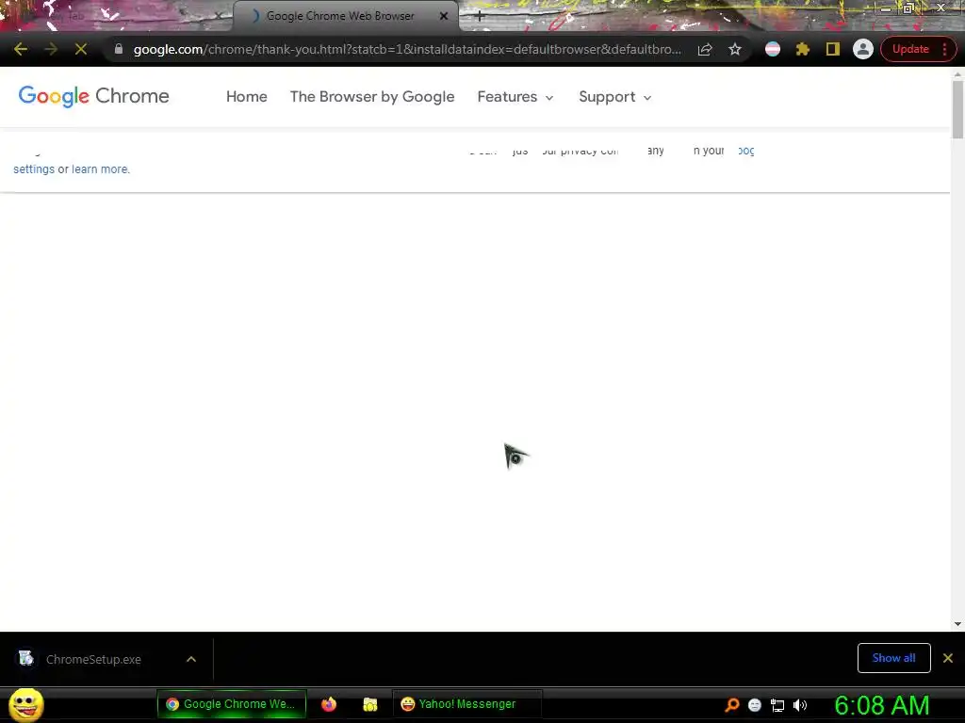965x723 pixels.
Task: Open the smiley Start button
Action: (25, 704)
